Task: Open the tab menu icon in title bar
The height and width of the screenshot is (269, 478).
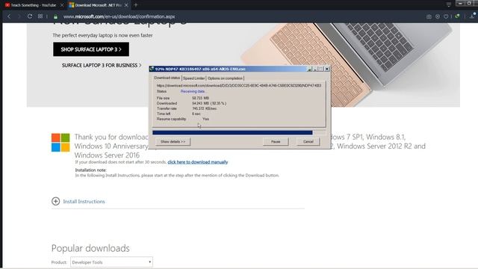Action: point(448,4)
